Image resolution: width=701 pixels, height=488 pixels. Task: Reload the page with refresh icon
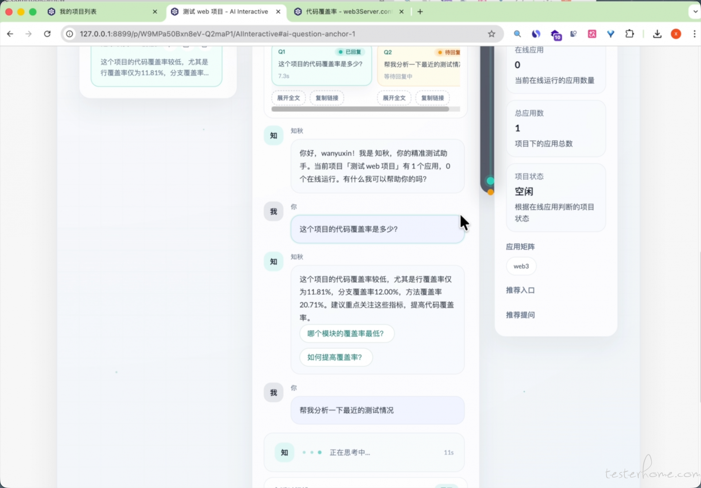coord(47,34)
